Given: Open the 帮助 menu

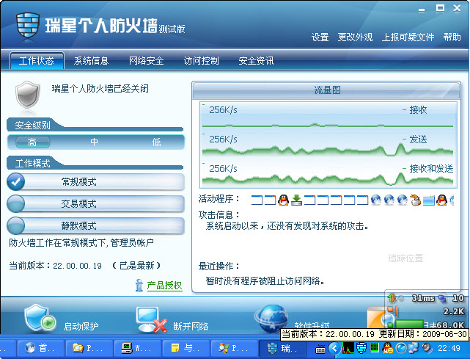Looking at the screenshot, I should pyautogui.click(x=452, y=37).
